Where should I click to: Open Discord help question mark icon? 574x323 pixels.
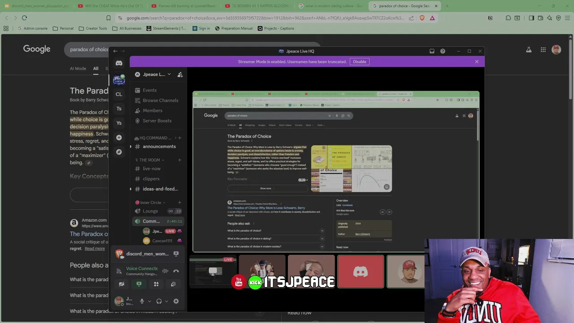pos(443,51)
